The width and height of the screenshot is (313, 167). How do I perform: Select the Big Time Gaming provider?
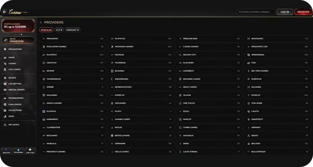click(278, 71)
